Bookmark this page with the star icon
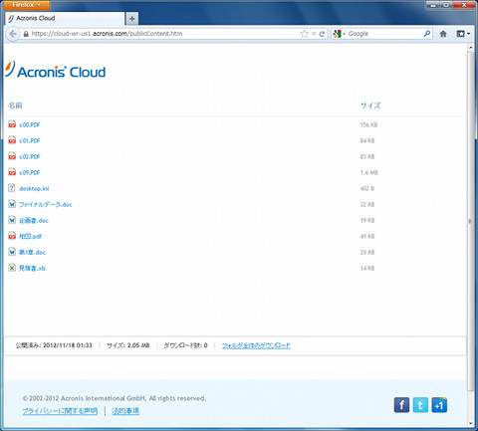This screenshot has width=478, height=431. click(304, 34)
